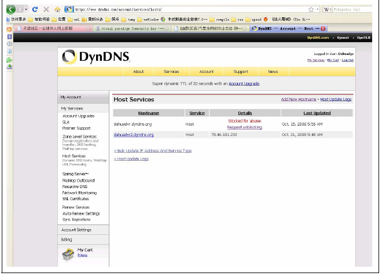Click the notes page sidebar icon
The height and width of the screenshot is (276, 382).
[9, 51]
